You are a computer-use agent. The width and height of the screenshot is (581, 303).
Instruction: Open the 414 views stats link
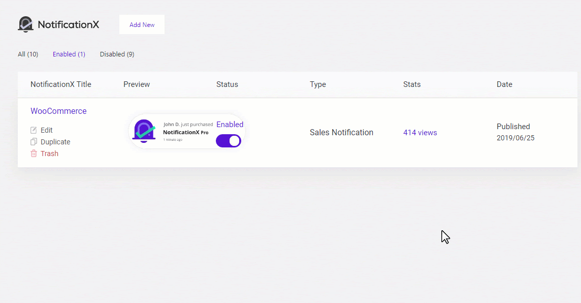(420, 132)
